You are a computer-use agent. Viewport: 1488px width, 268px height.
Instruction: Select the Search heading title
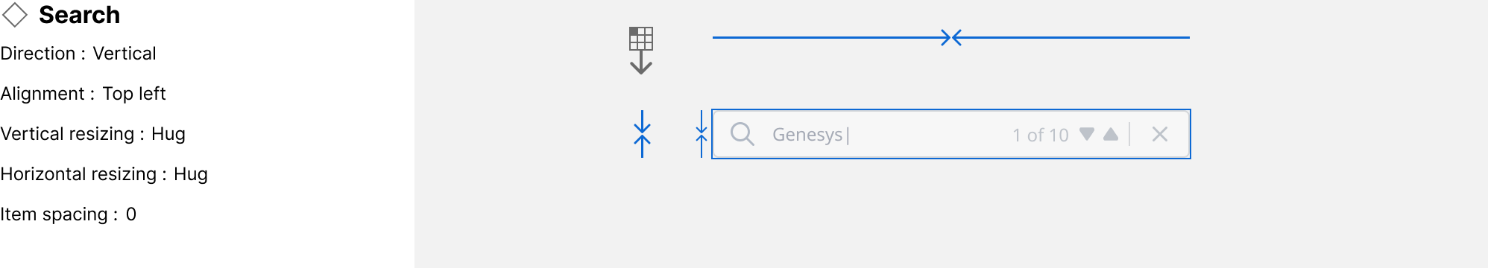click(79, 15)
